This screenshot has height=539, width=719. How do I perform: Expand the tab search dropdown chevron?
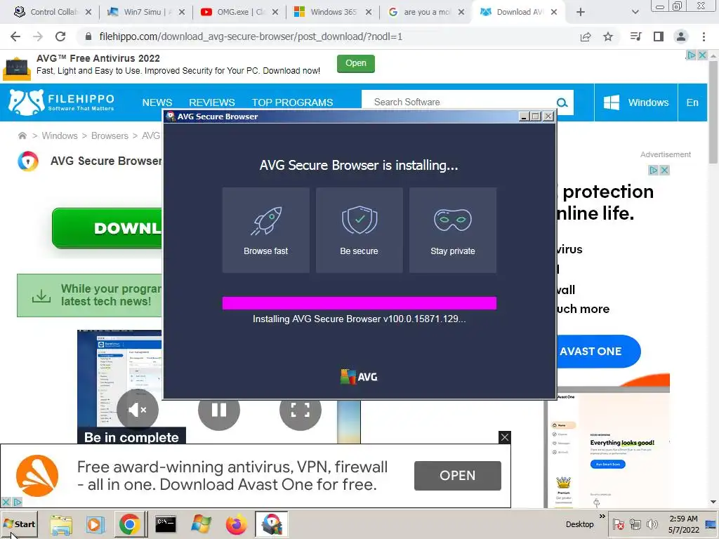click(635, 13)
